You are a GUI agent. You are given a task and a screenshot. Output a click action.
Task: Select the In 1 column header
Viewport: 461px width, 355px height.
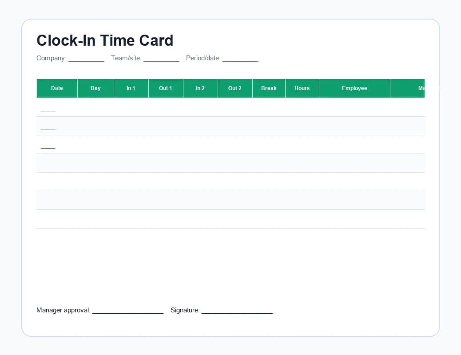coord(131,88)
